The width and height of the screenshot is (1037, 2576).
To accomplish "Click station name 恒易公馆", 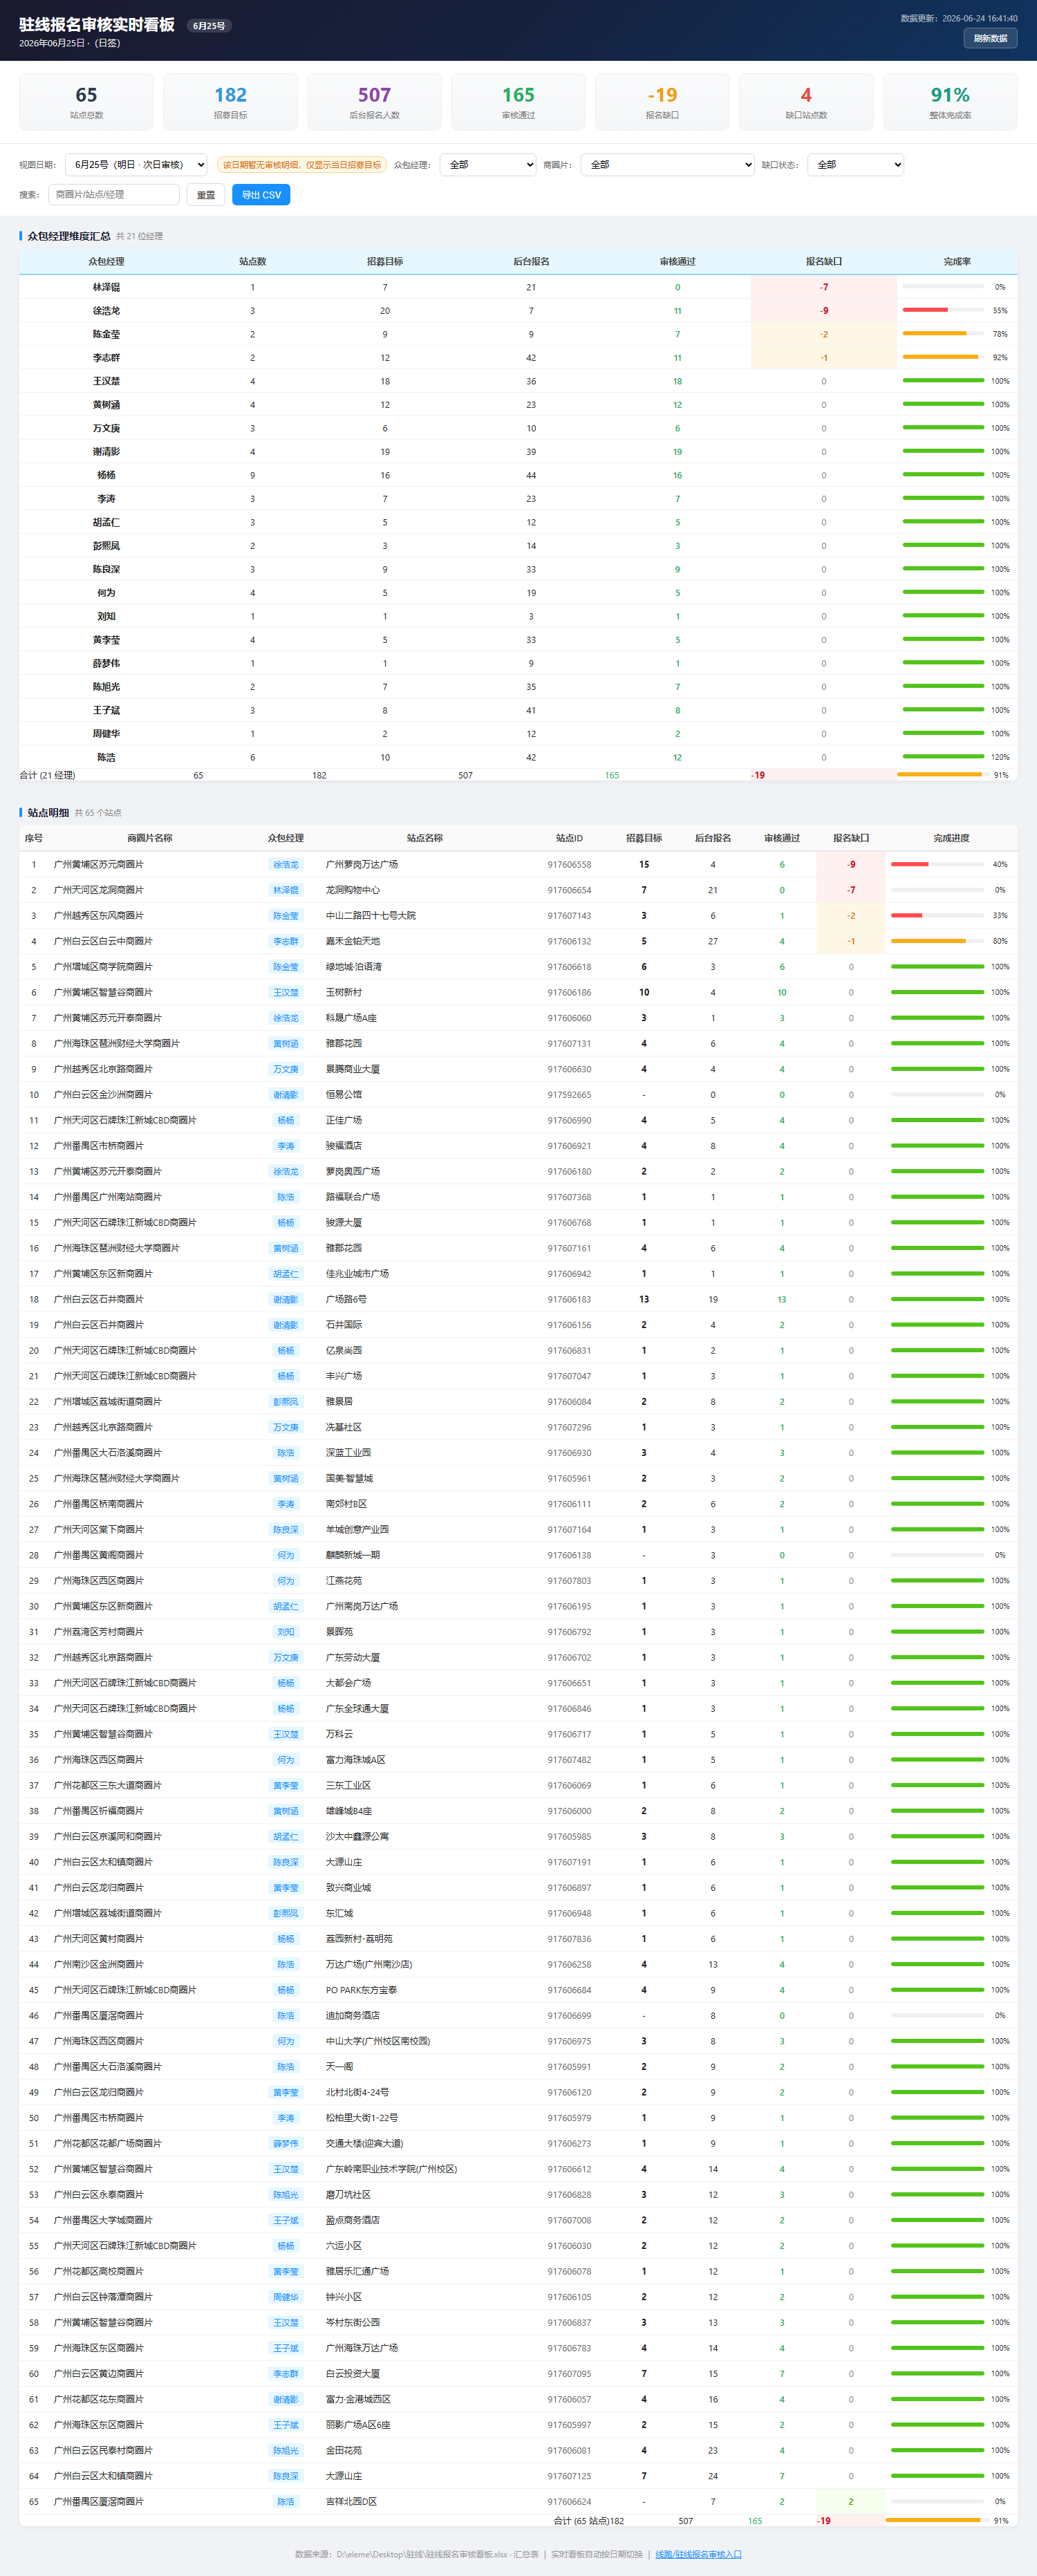I will [x=344, y=1095].
